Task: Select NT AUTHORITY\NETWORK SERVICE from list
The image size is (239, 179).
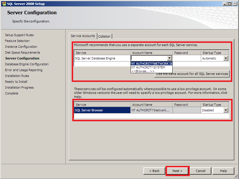Action: click(152, 64)
